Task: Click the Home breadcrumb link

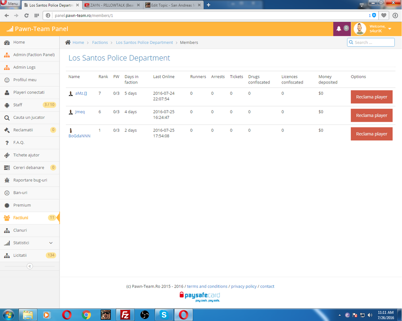Action: [x=78, y=43]
